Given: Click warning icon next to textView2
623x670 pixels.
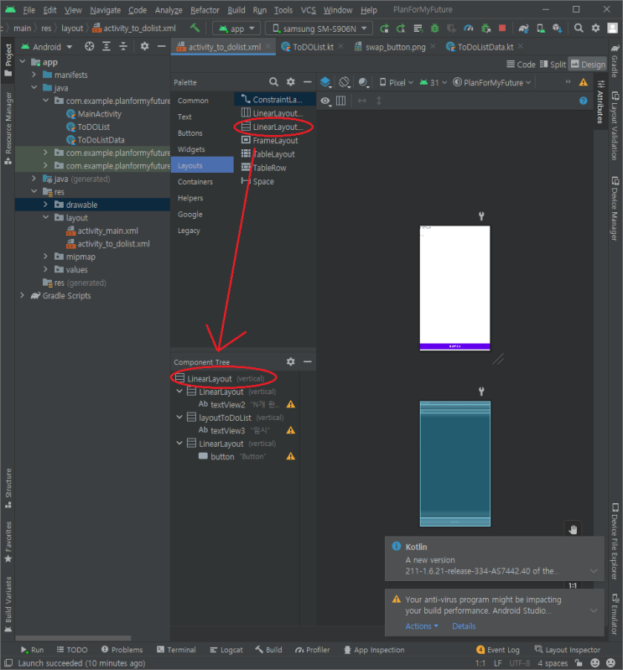Looking at the screenshot, I should coord(291,404).
